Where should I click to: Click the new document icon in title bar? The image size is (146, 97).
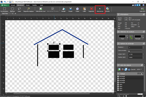13,2
